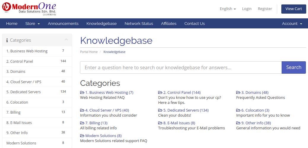
Task: Open Knowledgebase in navigation bar
Action: tap(101, 23)
